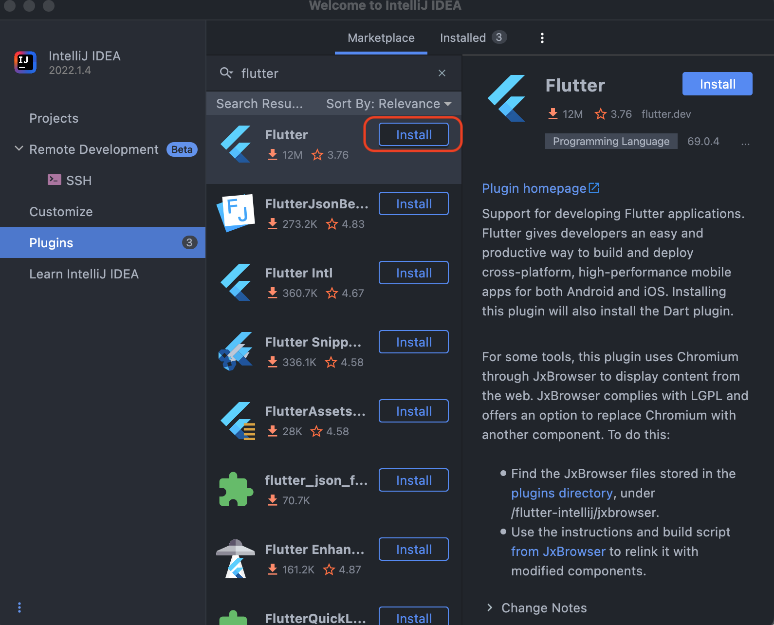
Task: Select the Flutter Snipp... plugin name
Action: tap(313, 342)
